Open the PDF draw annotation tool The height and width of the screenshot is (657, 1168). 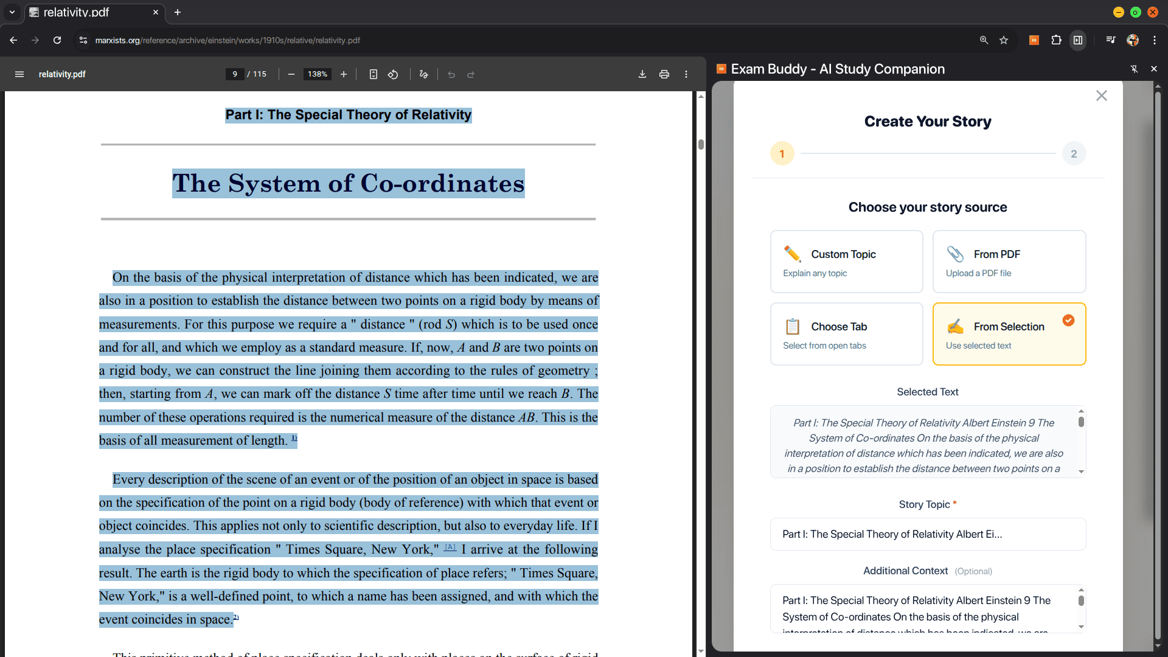pyautogui.click(x=424, y=74)
